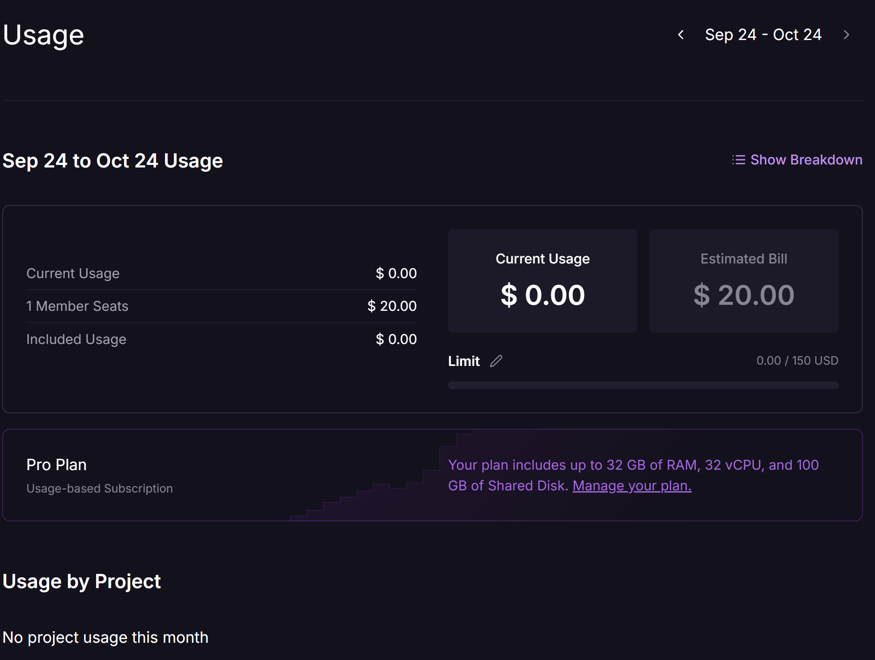Click the Included Usage row label
Image resolution: width=875 pixels, height=660 pixels.
pos(76,339)
